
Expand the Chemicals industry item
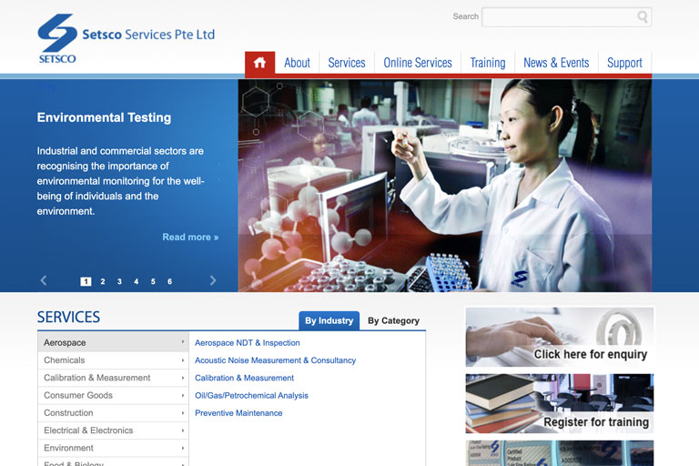click(113, 360)
